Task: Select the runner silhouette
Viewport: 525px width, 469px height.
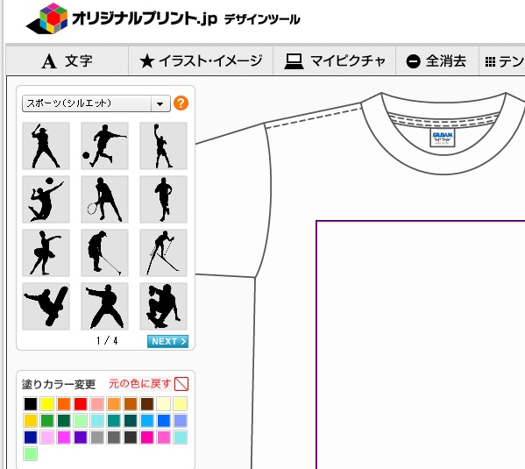Action: point(163,199)
